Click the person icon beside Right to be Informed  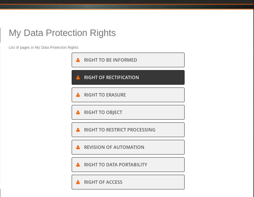pos(78,60)
